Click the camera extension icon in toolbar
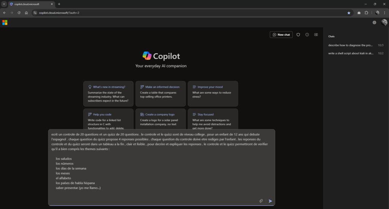 [359, 13]
